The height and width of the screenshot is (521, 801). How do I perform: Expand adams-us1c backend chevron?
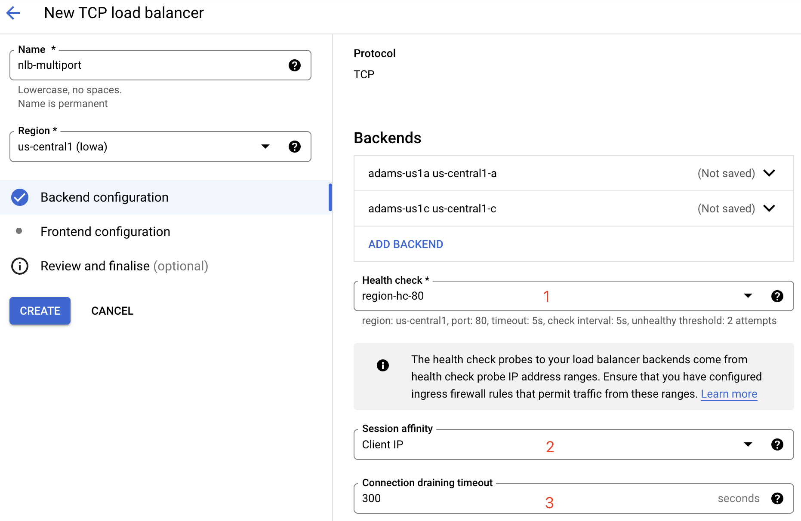point(769,208)
